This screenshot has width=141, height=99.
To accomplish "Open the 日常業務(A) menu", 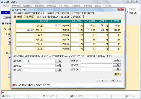I will tap(16, 6).
